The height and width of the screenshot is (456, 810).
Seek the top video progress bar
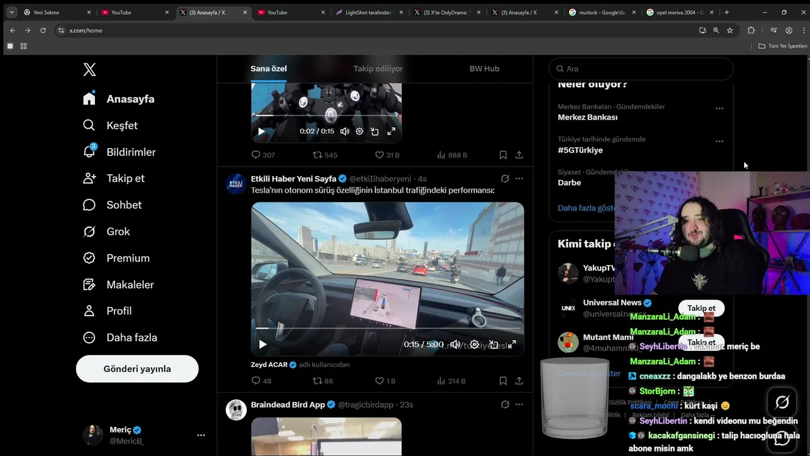[326, 115]
